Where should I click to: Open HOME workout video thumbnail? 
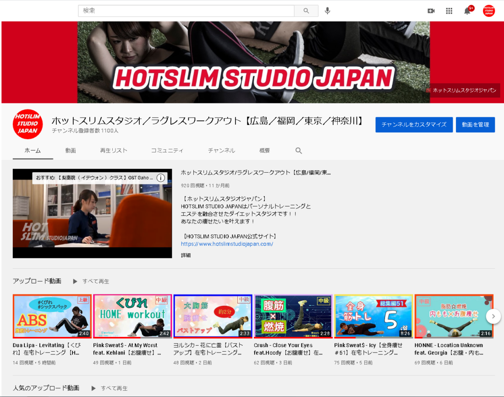132,316
